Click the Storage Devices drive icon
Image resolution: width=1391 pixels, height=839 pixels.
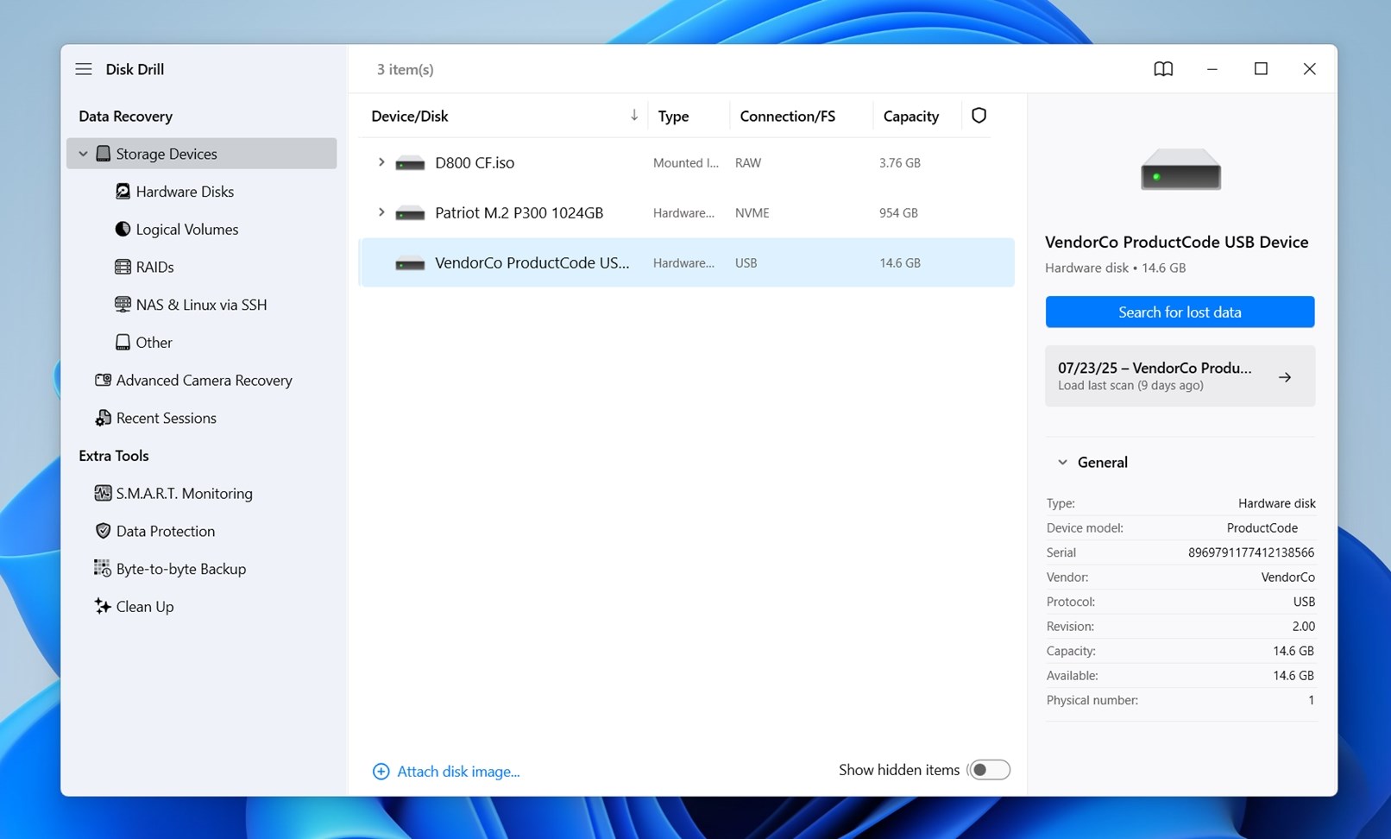pyautogui.click(x=103, y=154)
